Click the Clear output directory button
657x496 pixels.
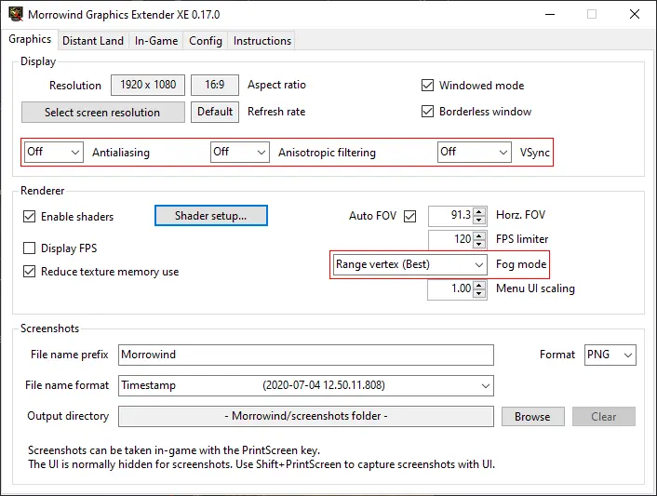coord(604,416)
